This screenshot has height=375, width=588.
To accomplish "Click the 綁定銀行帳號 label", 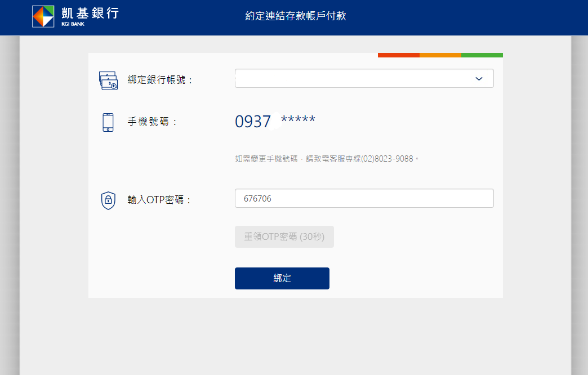I will click(160, 80).
